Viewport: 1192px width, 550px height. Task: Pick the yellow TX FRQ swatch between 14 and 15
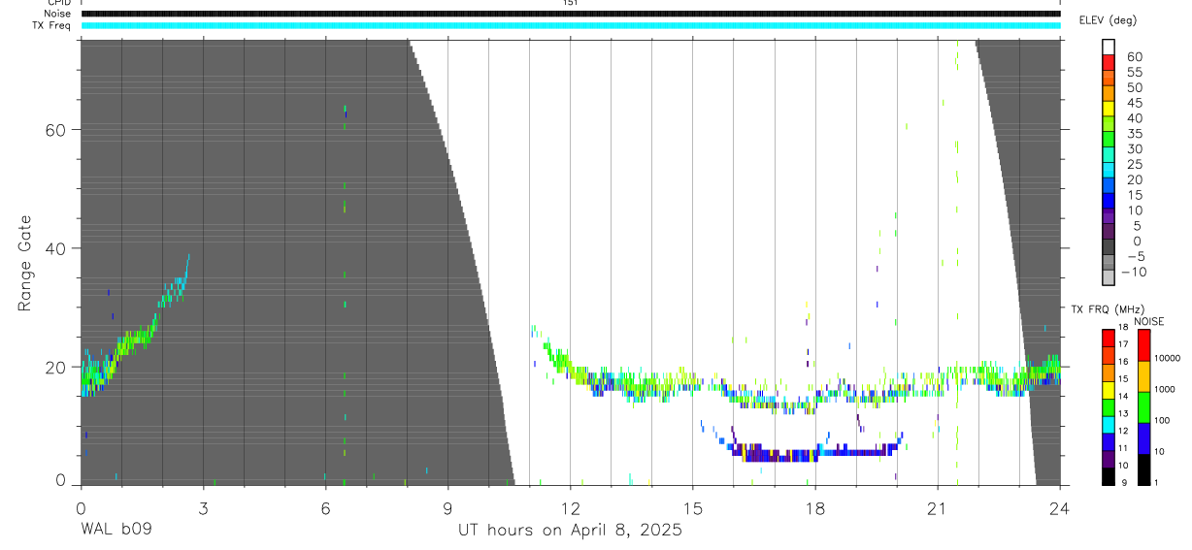click(1109, 390)
